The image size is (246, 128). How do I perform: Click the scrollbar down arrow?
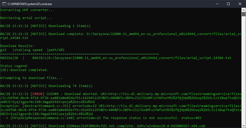coord(243,126)
